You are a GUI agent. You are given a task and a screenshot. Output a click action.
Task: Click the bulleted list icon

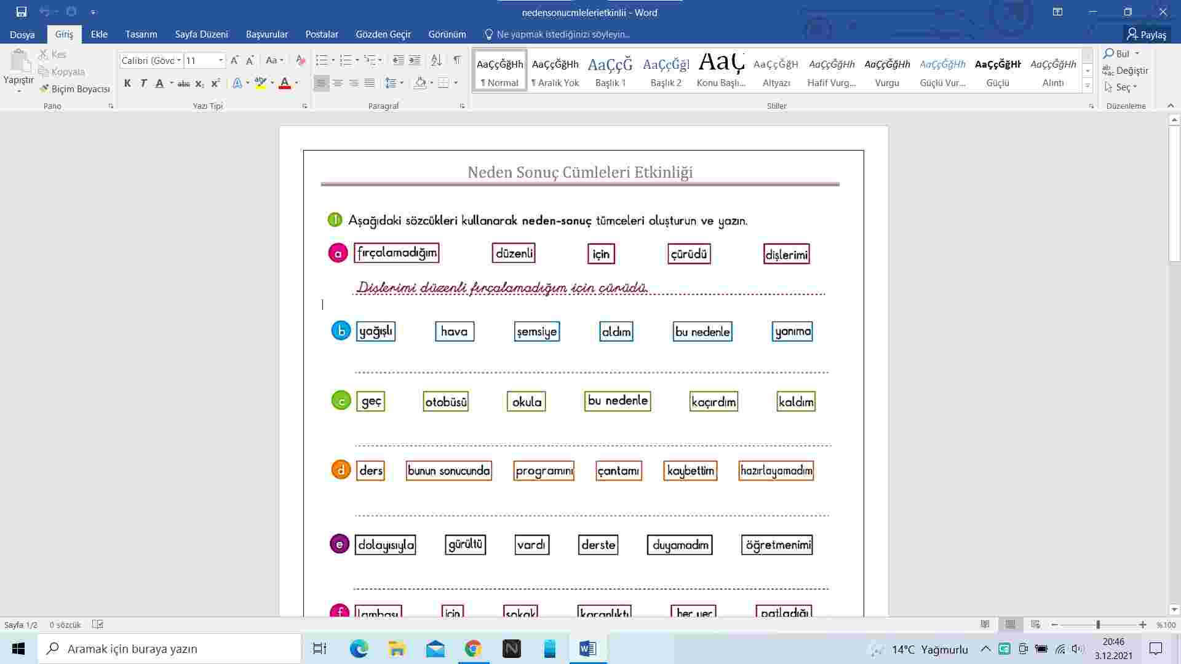[x=322, y=60]
